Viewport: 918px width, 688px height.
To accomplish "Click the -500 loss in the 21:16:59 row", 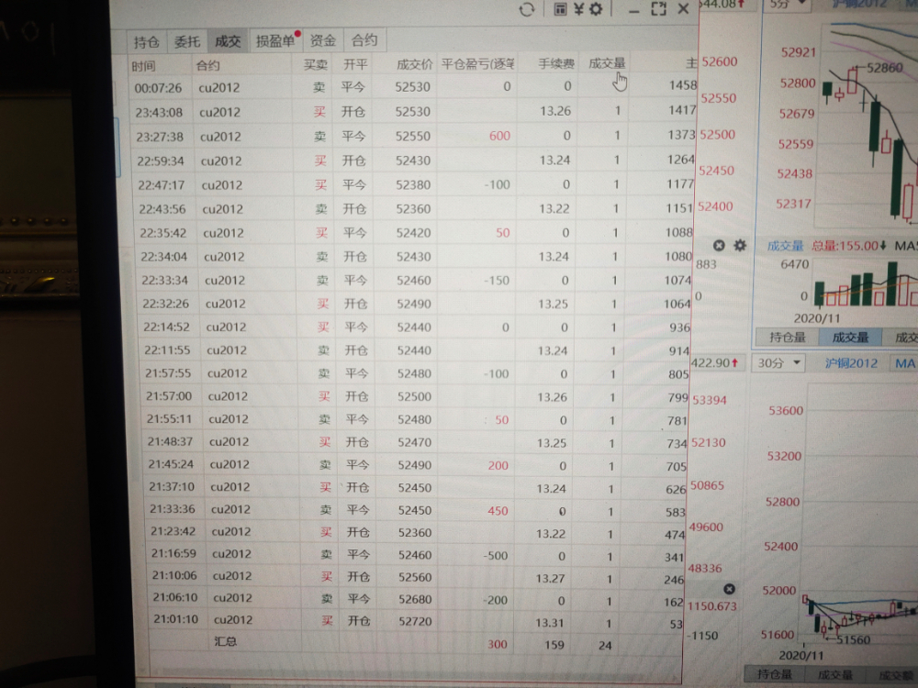I will 496,555.
